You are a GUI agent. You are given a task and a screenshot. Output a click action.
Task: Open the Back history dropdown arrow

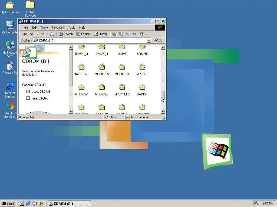(x=37, y=34)
